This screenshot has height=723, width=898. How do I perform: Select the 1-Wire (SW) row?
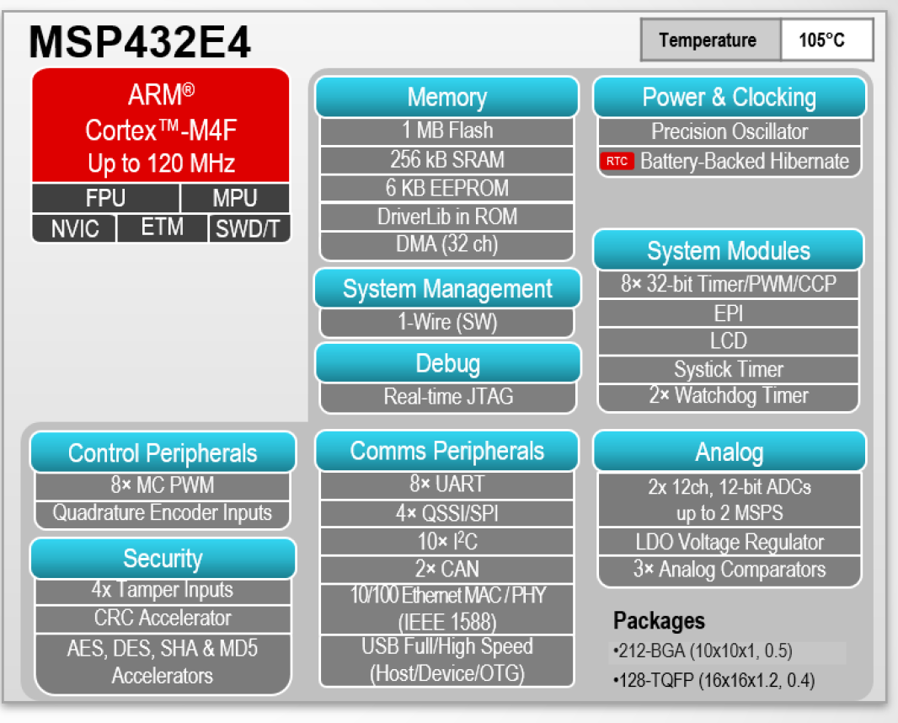(447, 322)
